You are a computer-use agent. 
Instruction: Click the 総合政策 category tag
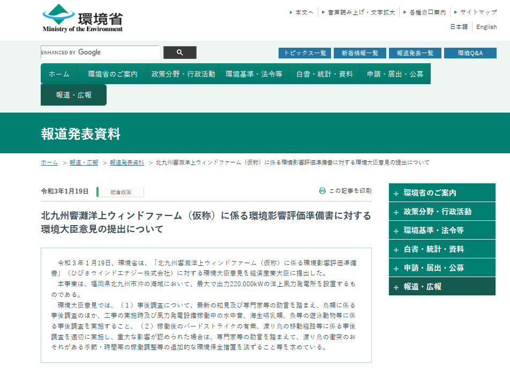(121, 192)
